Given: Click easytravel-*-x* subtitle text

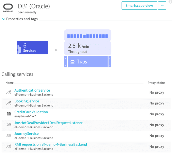Looking at the screenshot, I should point(25,116).
